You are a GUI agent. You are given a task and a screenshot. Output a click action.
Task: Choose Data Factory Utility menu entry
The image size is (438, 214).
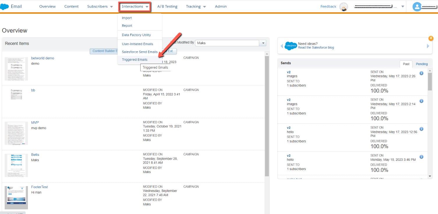click(x=136, y=35)
